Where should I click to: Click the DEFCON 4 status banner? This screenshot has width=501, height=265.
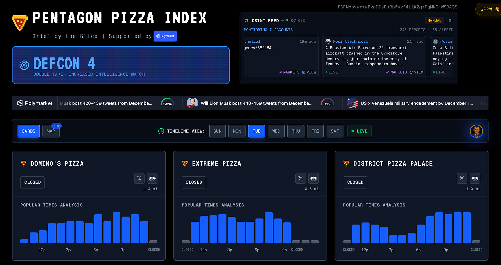click(121, 65)
